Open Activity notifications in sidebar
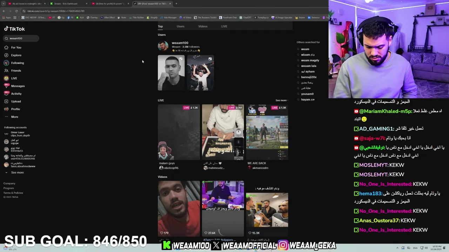Image resolution: width=449 pixels, height=252 pixels. coord(13,94)
